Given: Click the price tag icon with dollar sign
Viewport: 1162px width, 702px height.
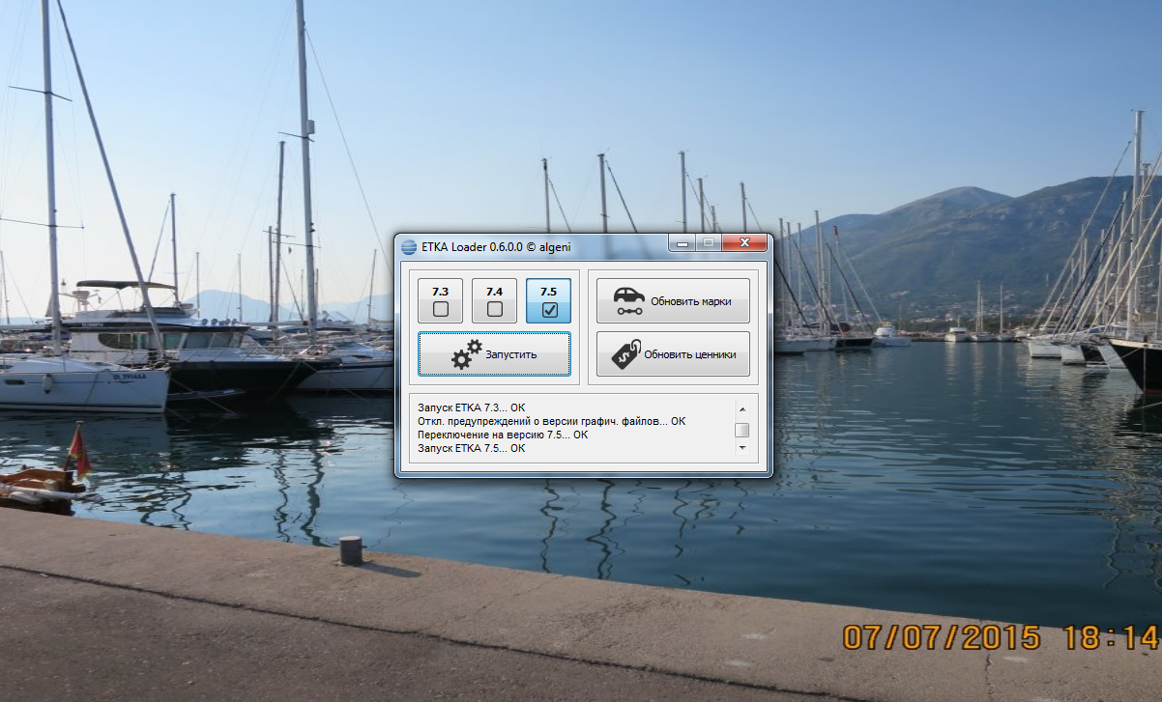Looking at the screenshot, I should point(625,354).
